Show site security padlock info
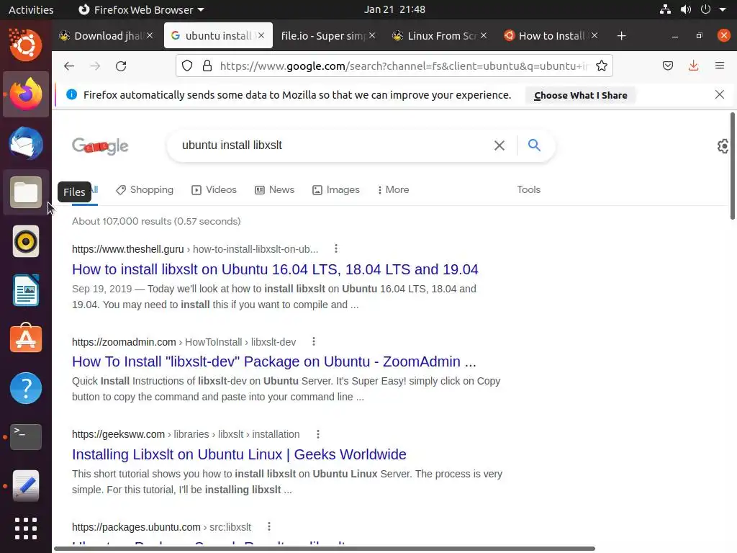Viewport: 737px width, 553px height. tap(207, 66)
